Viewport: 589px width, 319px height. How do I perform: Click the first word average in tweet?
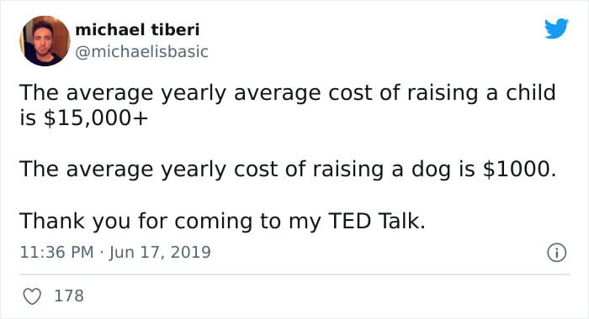click(x=109, y=94)
